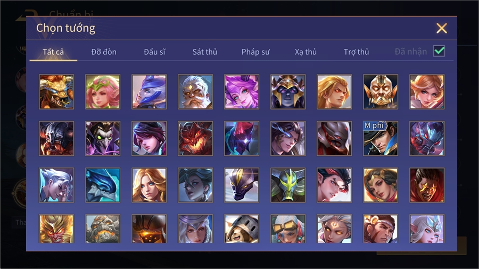Filter heroes by Xạ thủ
Viewport: 479px width, 269px height.
(305, 52)
